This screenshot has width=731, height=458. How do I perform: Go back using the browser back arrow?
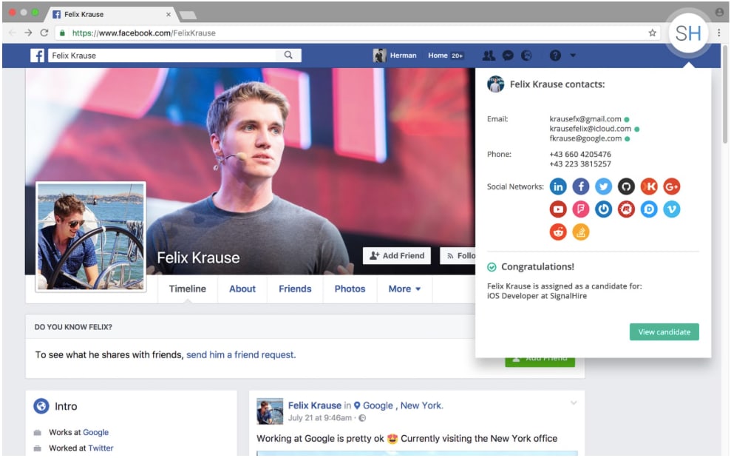[13, 33]
